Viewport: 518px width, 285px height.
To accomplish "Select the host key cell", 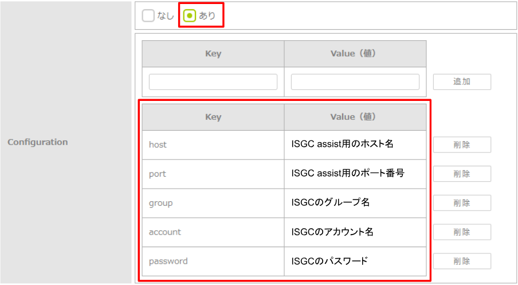I will click(213, 145).
